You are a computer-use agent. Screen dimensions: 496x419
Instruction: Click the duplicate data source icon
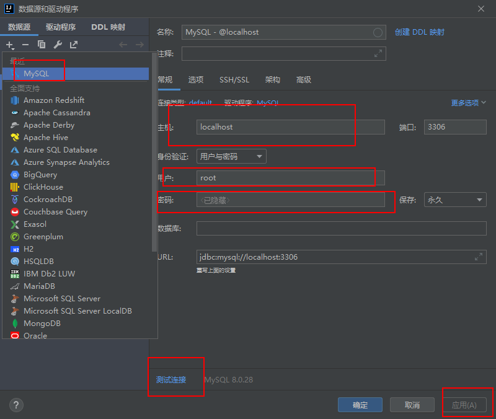pos(42,45)
